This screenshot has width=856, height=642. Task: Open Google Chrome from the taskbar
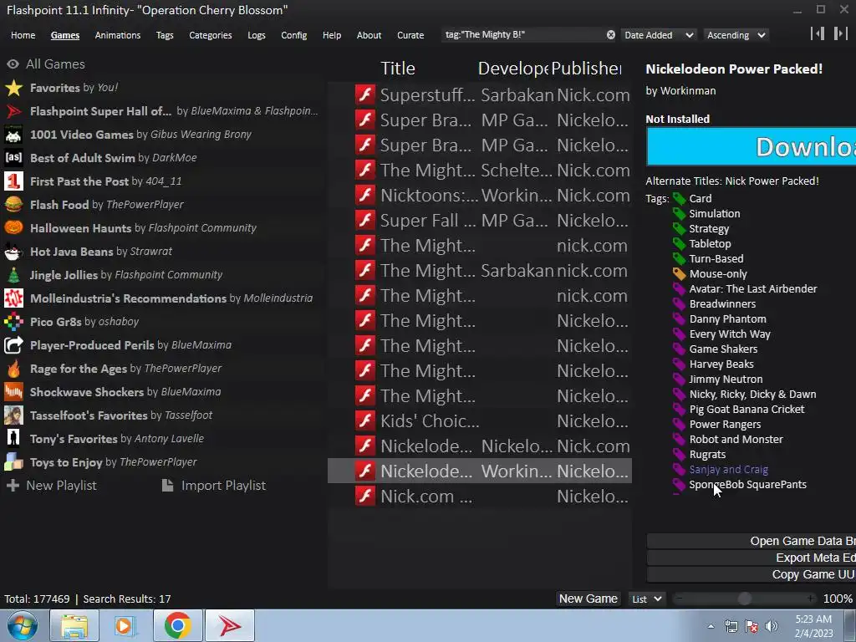coord(177,625)
